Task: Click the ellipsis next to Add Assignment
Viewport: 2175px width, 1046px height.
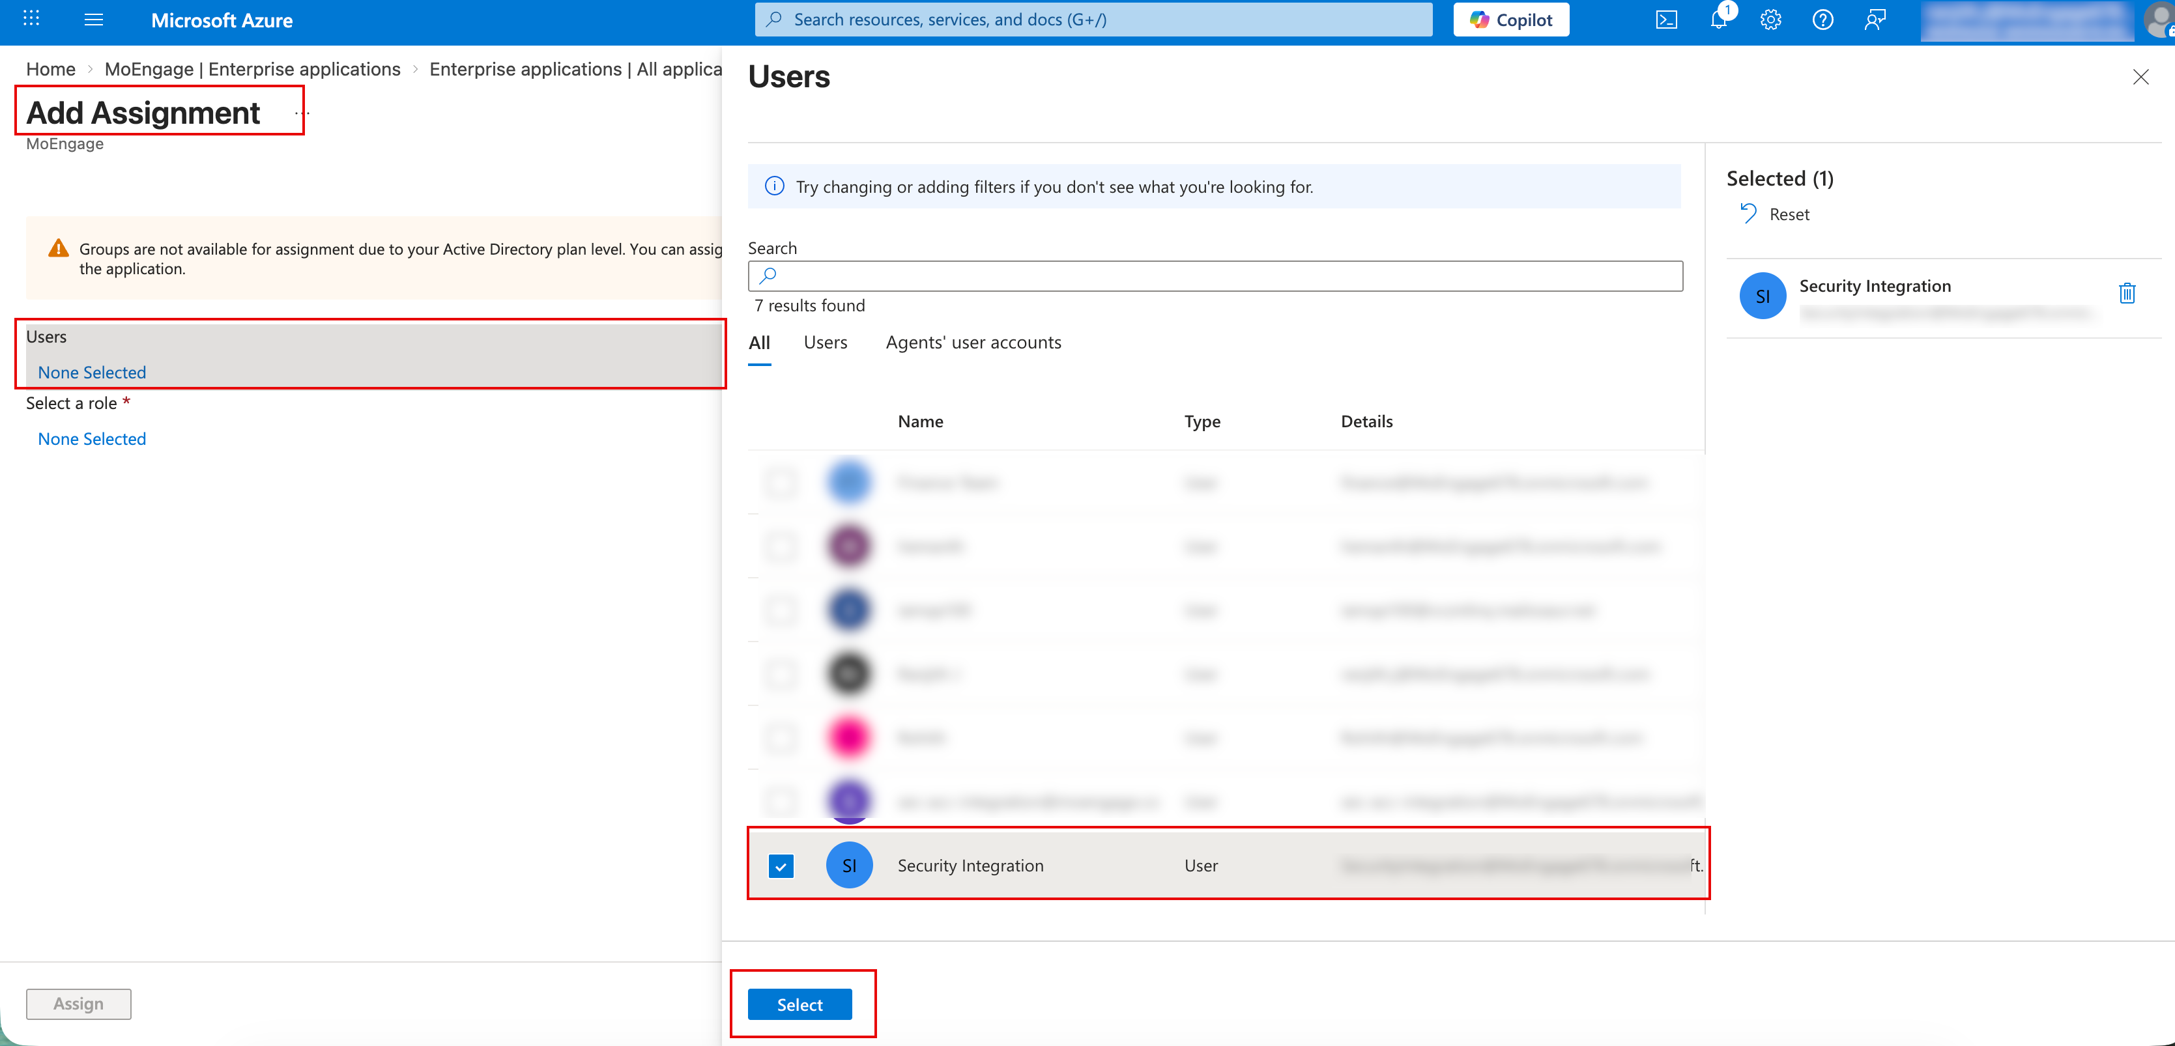Action: click(x=302, y=113)
